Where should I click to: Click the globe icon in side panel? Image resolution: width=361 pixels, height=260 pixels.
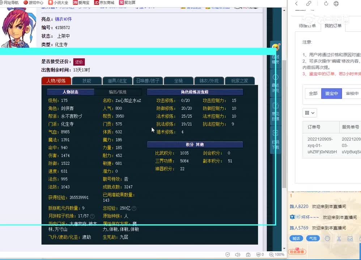pos(336,4)
